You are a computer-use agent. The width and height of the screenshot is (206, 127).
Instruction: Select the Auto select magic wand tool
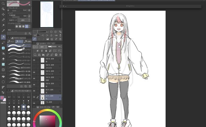pos(3,25)
